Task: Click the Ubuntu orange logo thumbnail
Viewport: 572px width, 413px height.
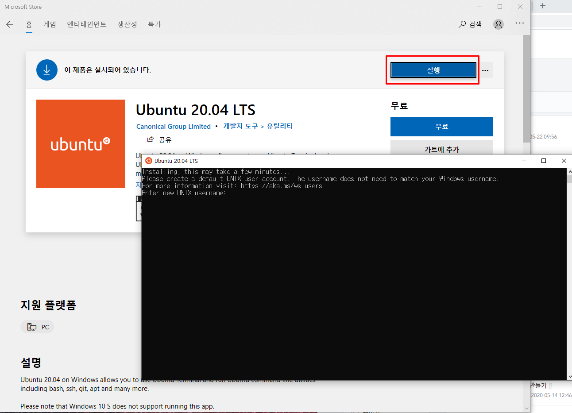Action: click(x=81, y=144)
